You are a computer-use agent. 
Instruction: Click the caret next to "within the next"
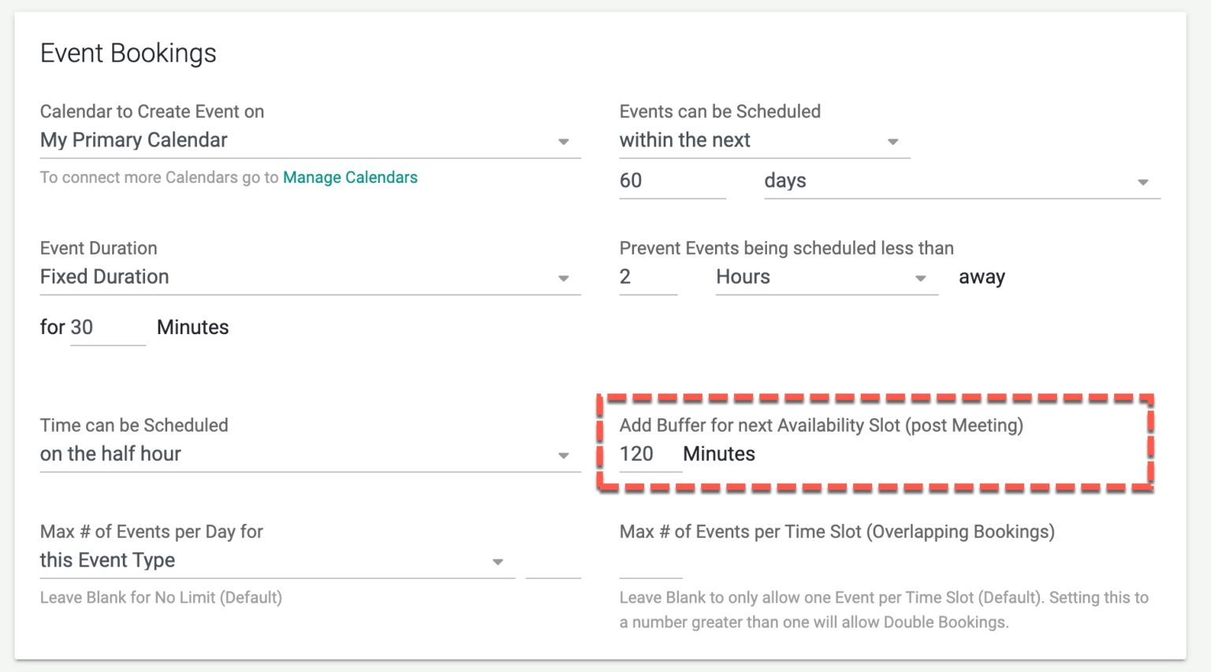coord(892,142)
